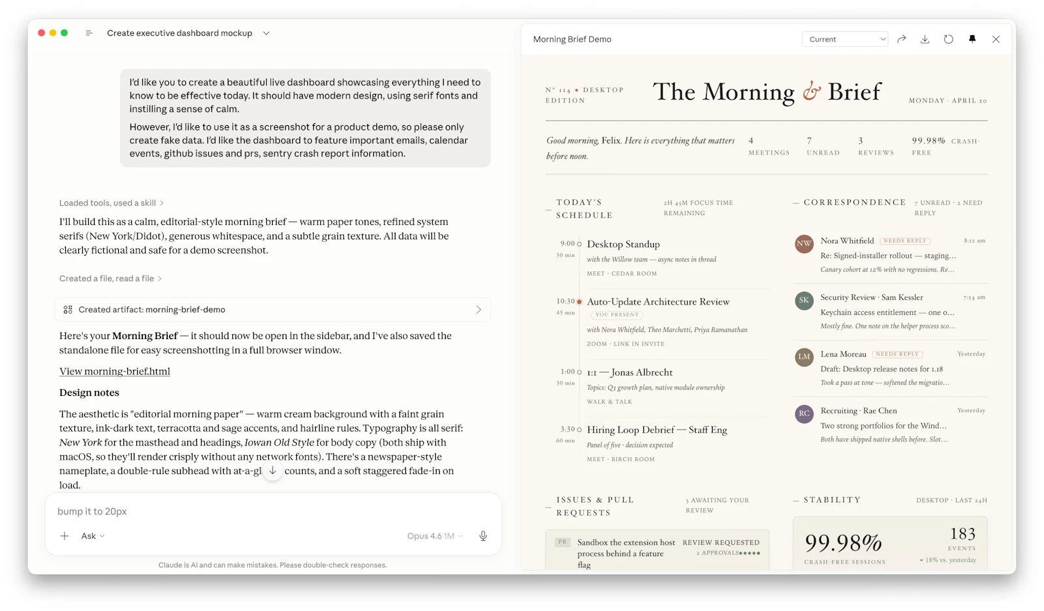Click the 'Create executive dashboard mockup' chat title
This screenshot has height=611, width=1044.
(x=179, y=33)
